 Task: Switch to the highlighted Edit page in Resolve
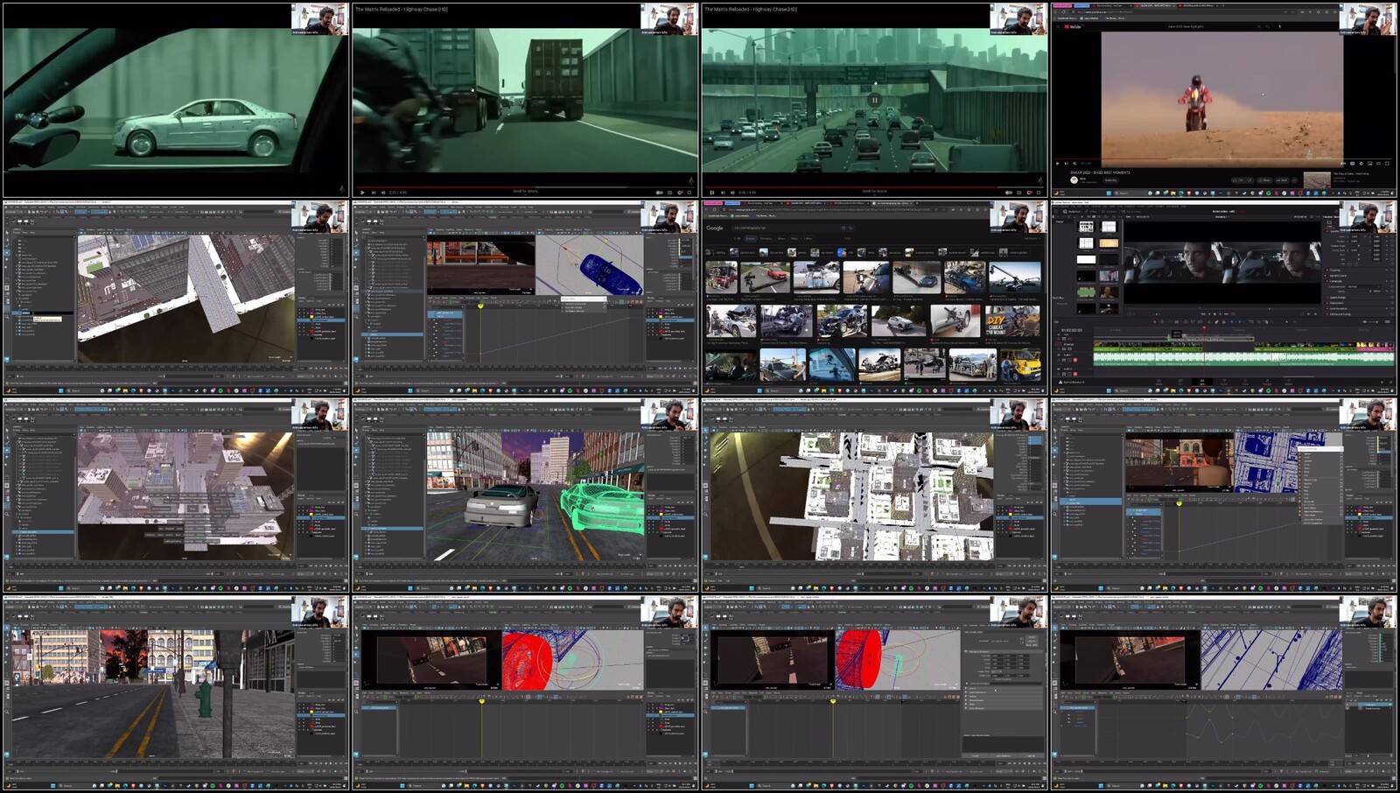(x=1202, y=382)
